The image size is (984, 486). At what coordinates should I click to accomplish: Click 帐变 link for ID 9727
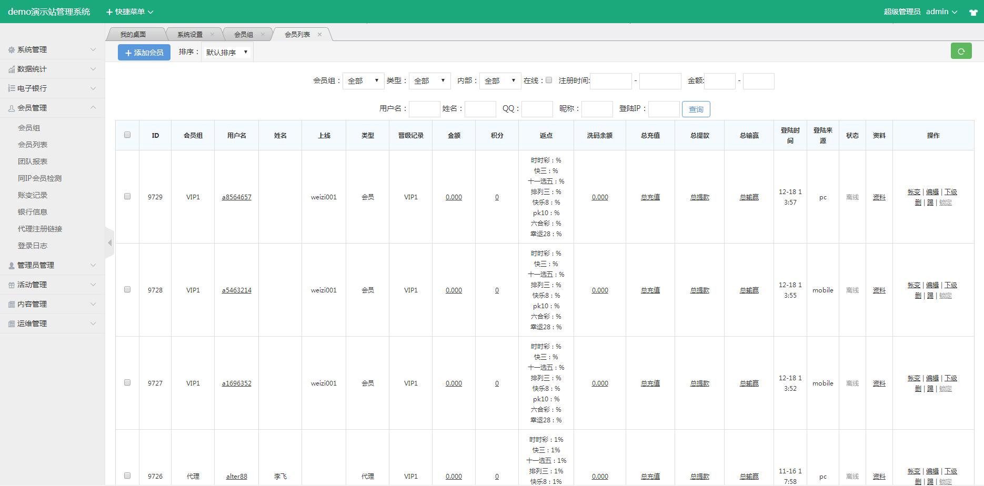[x=914, y=378]
